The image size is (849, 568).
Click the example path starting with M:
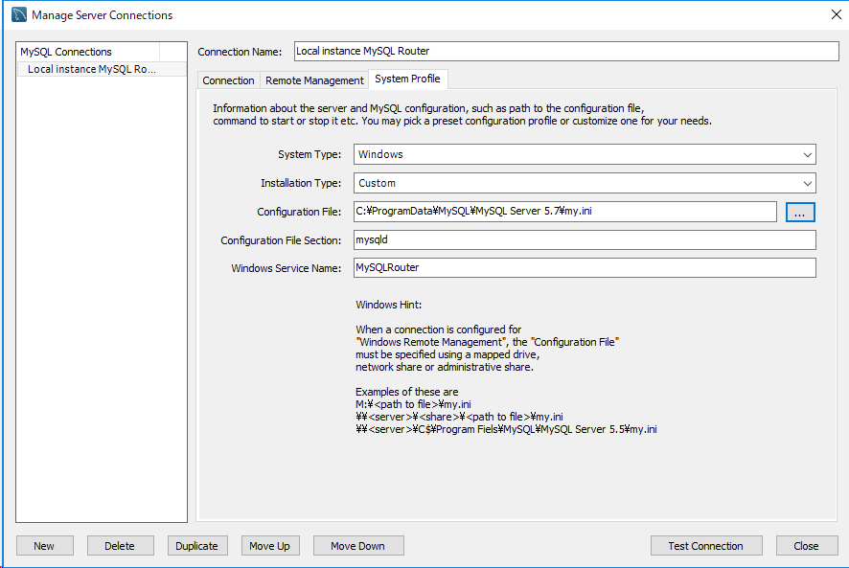(413, 404)
